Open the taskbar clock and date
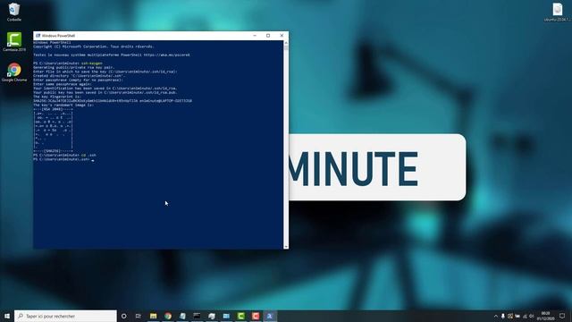The image size is (572, 322). click(x=546, y=316)
